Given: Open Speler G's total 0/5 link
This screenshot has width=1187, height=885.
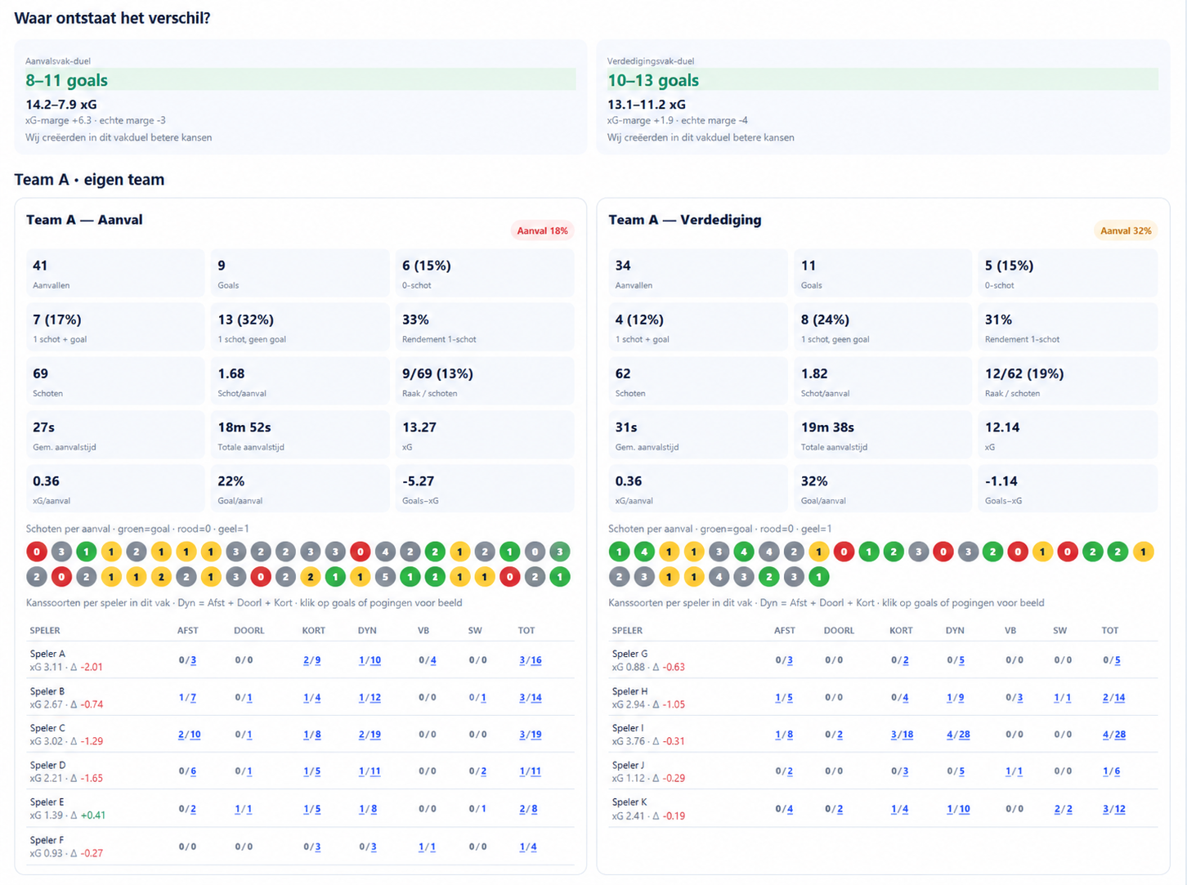Looking at the screenshot, I should pyautogui.click(x=1112, y=660).
